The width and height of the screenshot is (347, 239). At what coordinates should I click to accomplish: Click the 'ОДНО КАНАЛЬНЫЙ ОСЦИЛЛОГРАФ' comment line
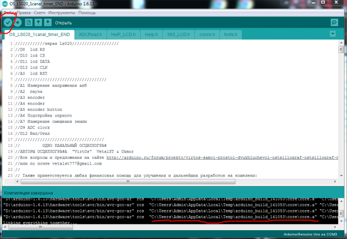pyautogui.click(x=74, y=146)
